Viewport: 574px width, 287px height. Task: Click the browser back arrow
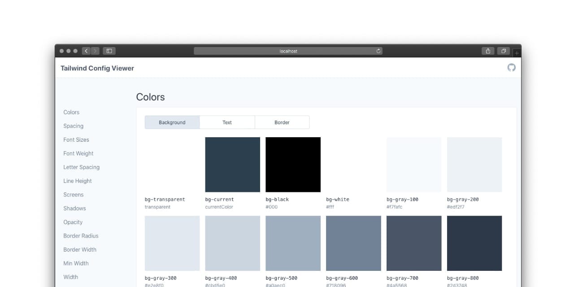pos(86,51)
